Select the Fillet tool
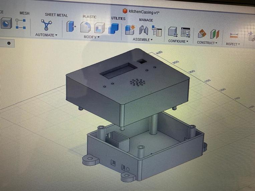This screenshot has height=191, width=255. point(85,27)
